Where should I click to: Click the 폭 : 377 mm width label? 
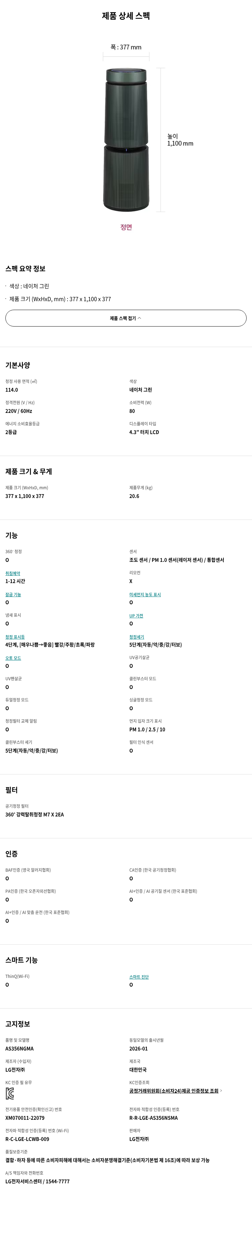point(126,47)
